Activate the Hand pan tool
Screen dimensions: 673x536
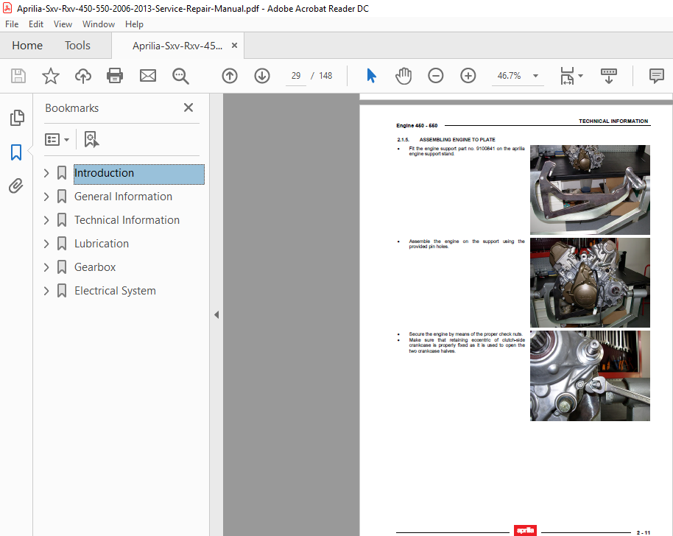point(404,76)
